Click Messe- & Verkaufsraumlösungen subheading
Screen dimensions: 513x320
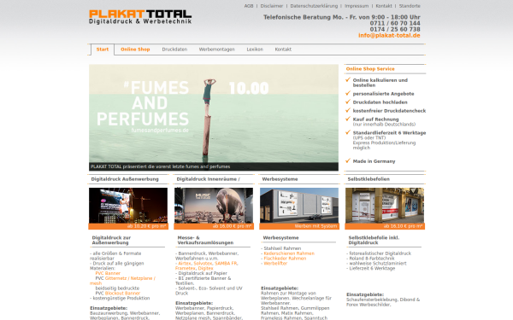click(x=205, y=240)
